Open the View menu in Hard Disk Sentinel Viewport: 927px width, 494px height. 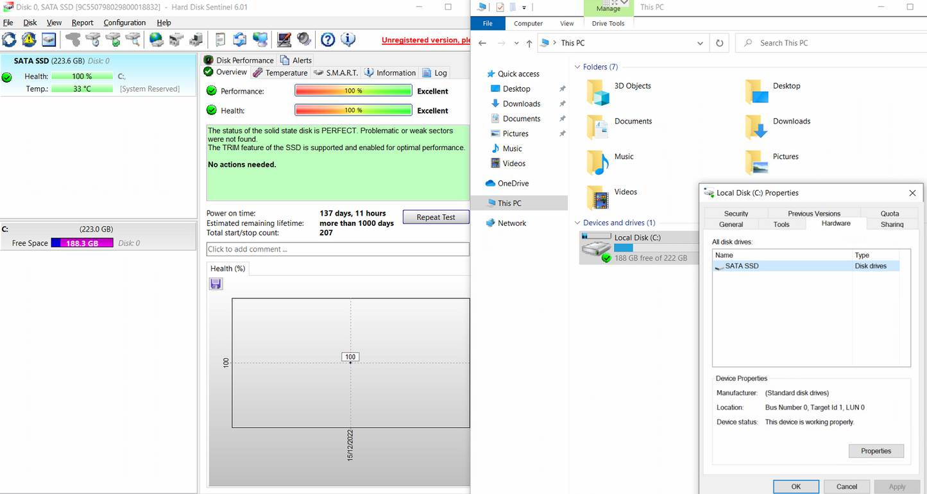pyautogui.click(x=54, y=22)
